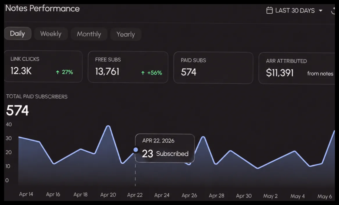Click the "from notes" text
Screen dimensions: 339x205
tap(320, 74)
